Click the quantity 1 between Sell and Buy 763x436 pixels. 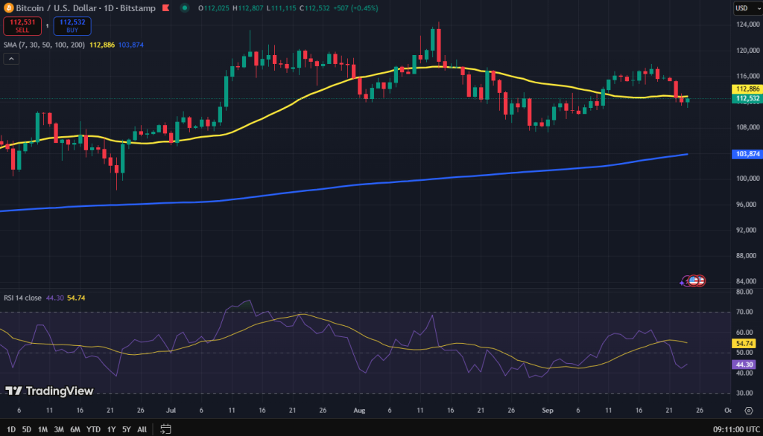(47, 26)
